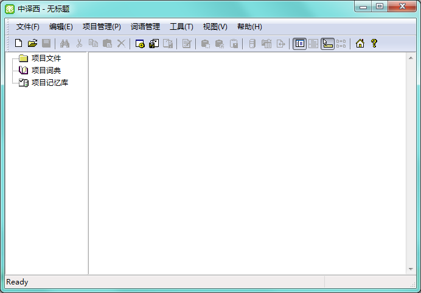
Task: Click the open book icon beside 项目词典
Action: click(x=23, y=70)
